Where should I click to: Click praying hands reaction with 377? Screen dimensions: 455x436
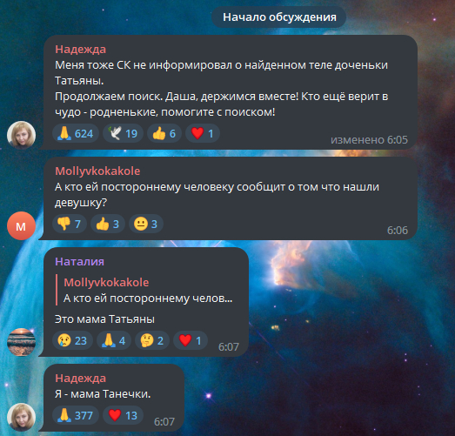pos(76,415)
